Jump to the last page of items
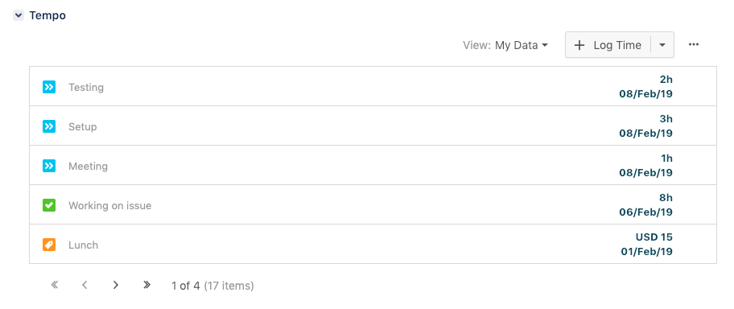The height and width of the screenshot is (309, 734). tap(146, 285)
